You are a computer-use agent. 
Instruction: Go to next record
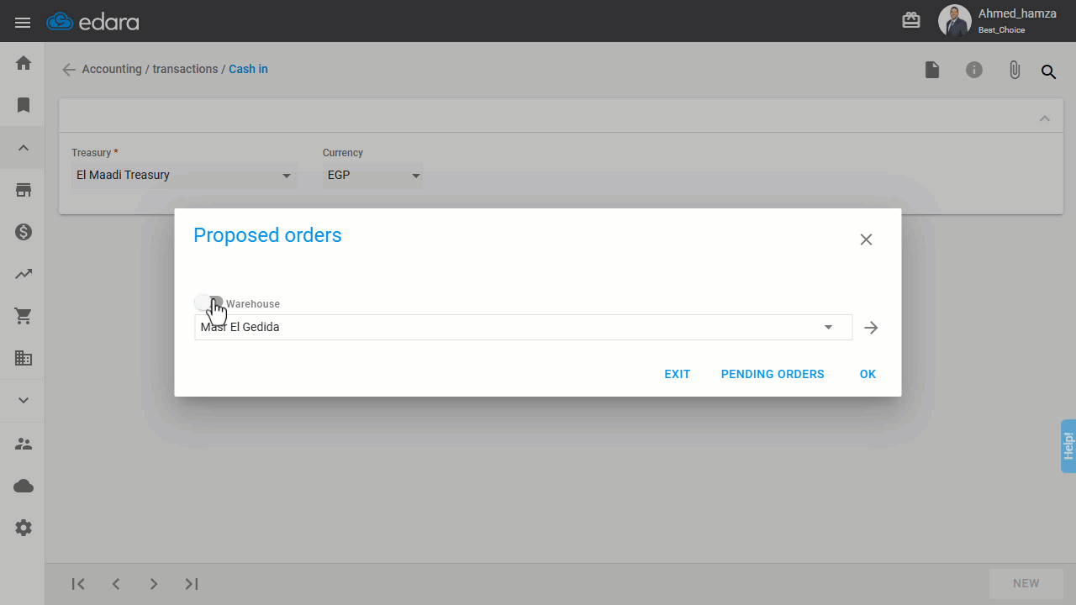(154, 584)
